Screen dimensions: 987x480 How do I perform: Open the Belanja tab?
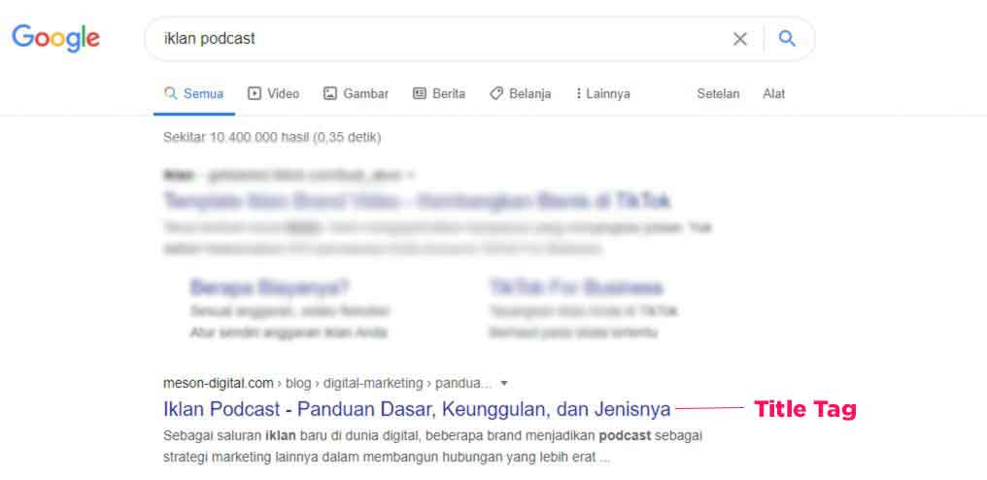(x=521, y=94)
